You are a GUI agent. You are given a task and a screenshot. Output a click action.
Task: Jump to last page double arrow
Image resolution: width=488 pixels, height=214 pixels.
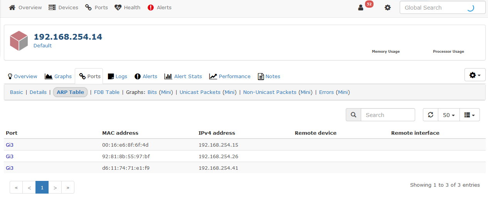[68, 187]
